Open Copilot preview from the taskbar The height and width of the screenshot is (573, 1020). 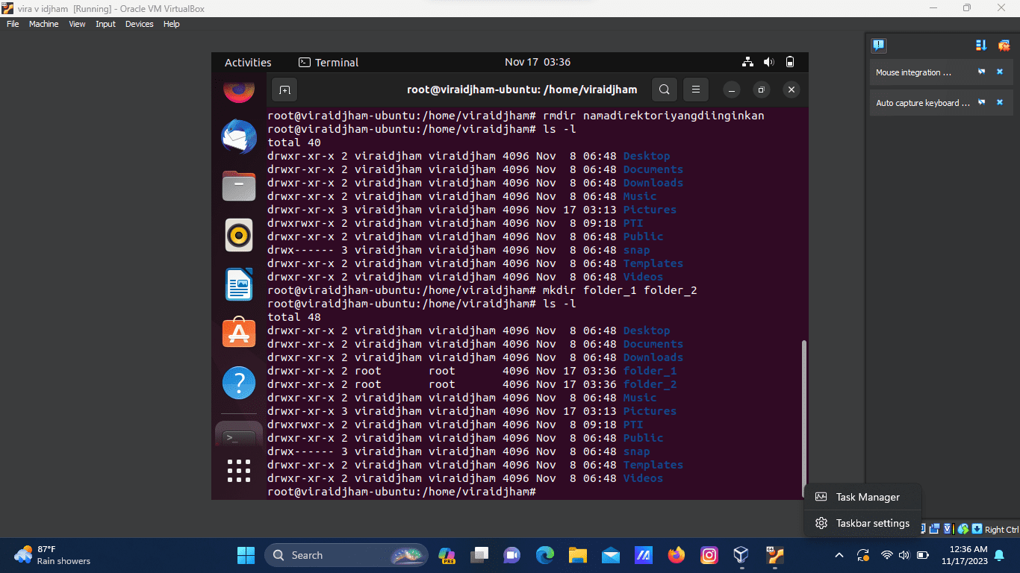(447, 555)
